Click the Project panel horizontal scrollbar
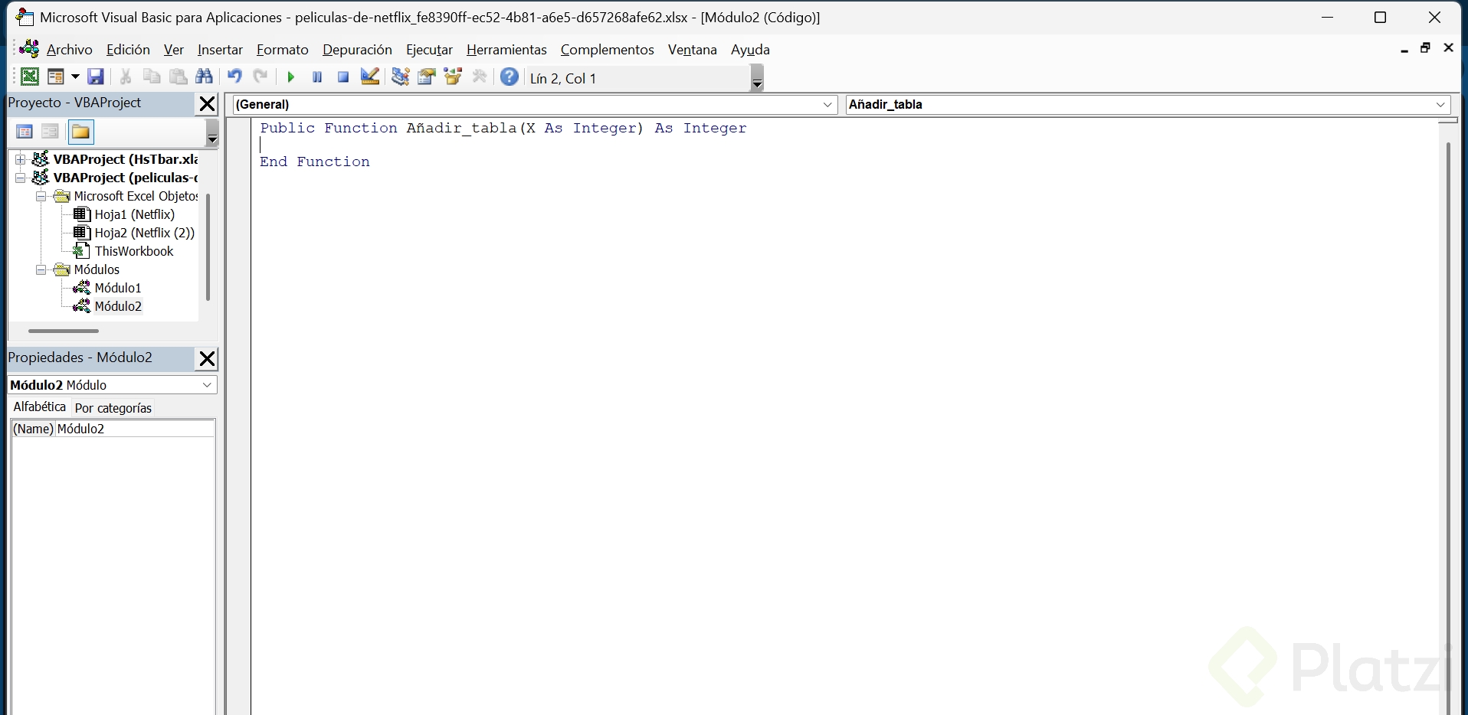The height and width of the screenshot is (715, 1468). click(64, 331)
